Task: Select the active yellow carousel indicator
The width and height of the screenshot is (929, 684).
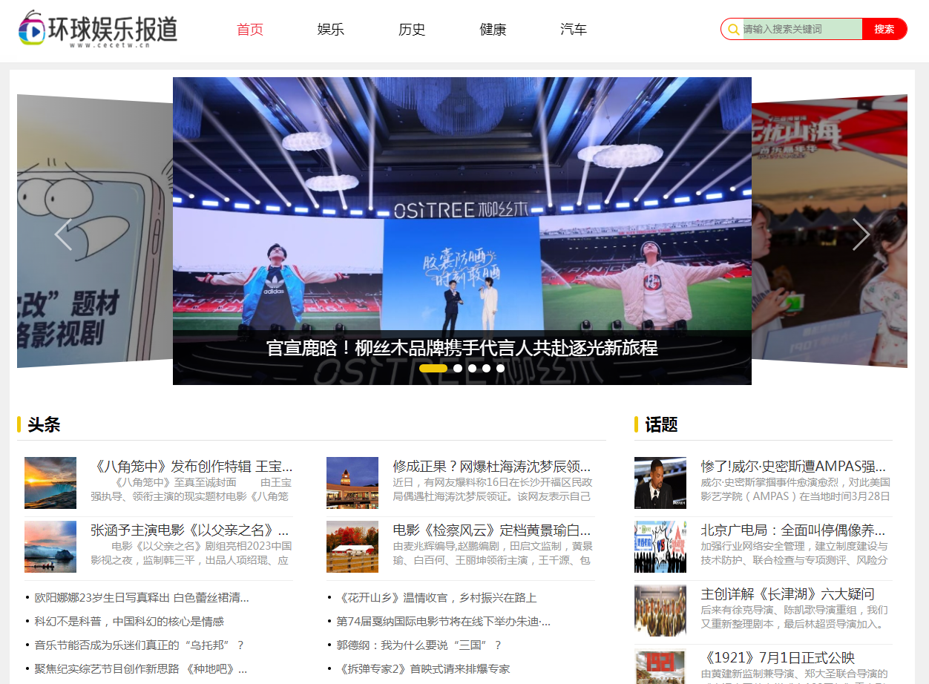Action: [433, 368]
